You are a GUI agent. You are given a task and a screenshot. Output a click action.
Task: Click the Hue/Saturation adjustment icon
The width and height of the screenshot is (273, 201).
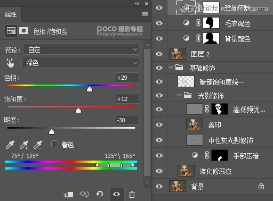(x=11, y=30)
